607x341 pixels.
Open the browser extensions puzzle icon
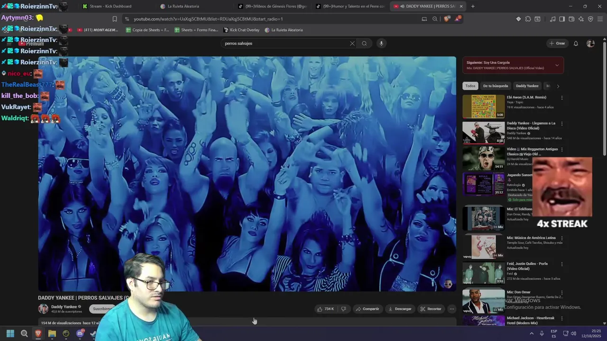pyautogui.click(x=528, y=19)
